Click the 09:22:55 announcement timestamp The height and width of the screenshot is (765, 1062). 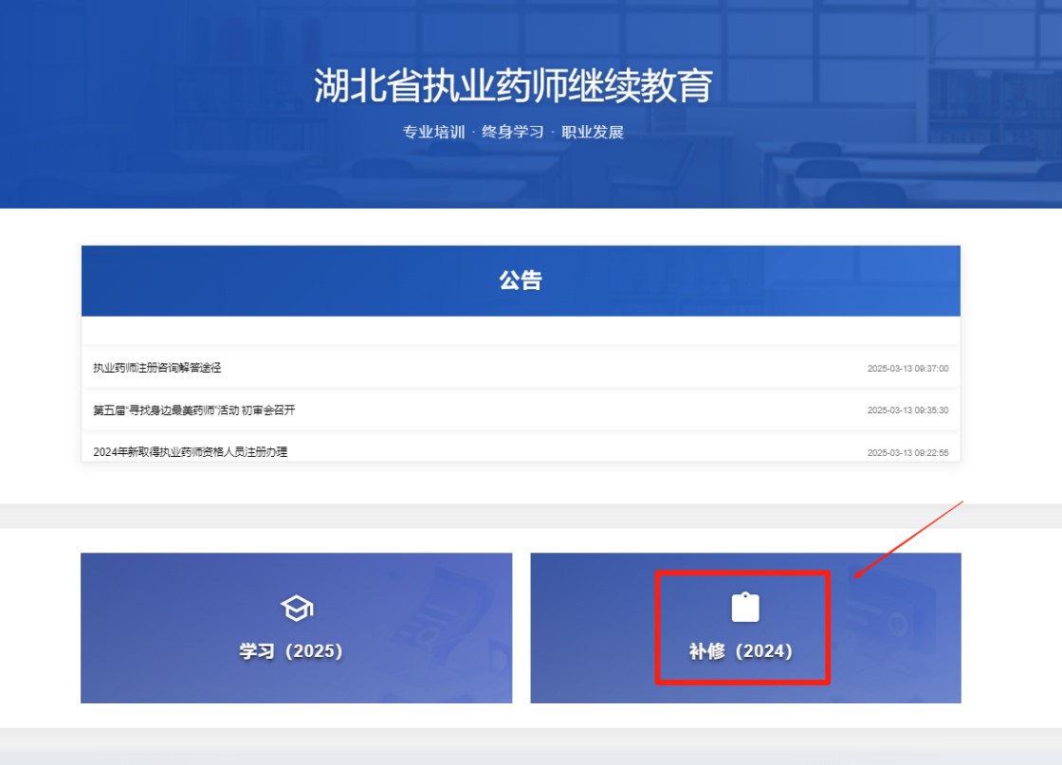(x=907, y=453)
